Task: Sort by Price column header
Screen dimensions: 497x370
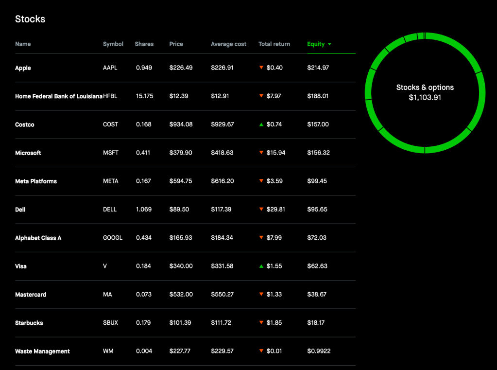Action: 176,44
